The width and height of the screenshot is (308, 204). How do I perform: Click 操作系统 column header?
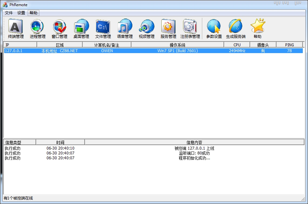coord(177,45)
